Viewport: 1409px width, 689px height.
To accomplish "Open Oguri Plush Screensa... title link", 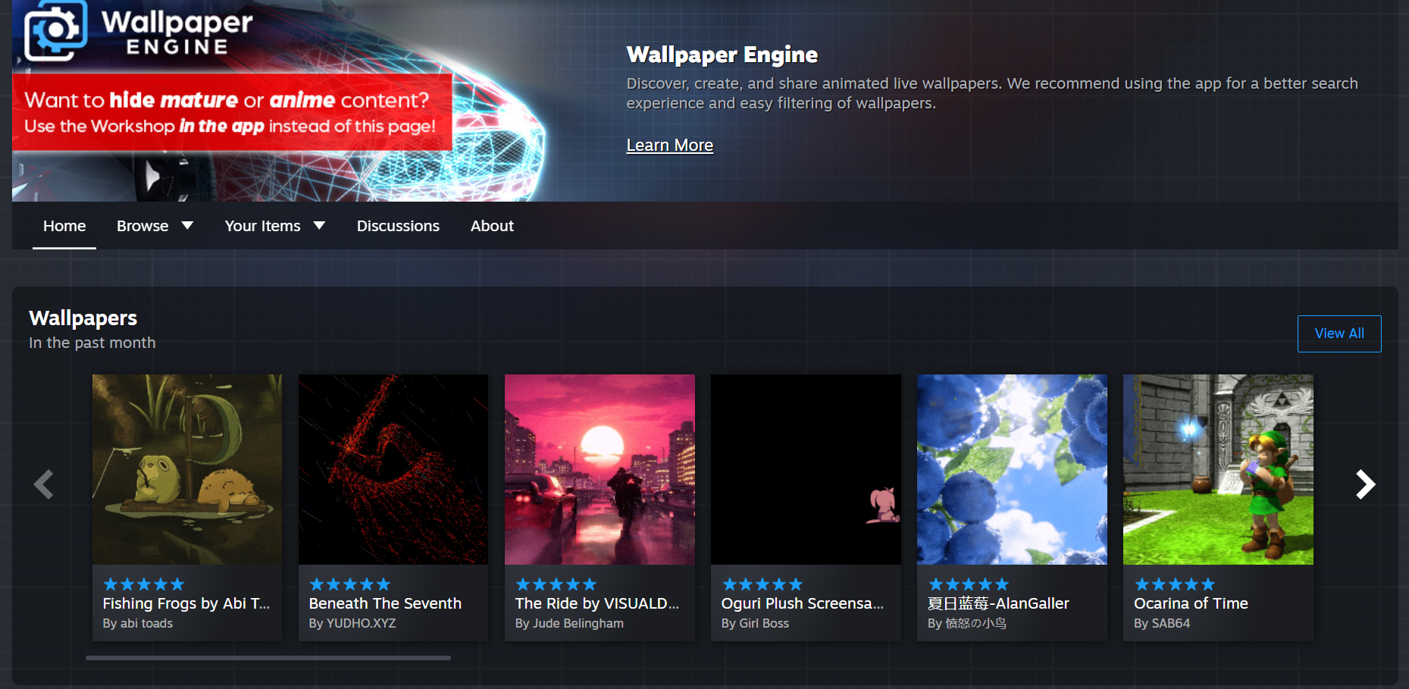I will 803,603.
